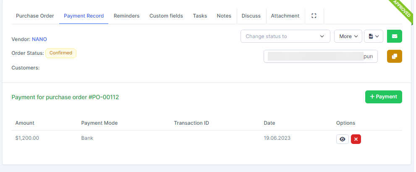The height and width of the screenshot is (172, 416).
Task: Delete the Bank payment with red X
Action: [x=356, y=139]
